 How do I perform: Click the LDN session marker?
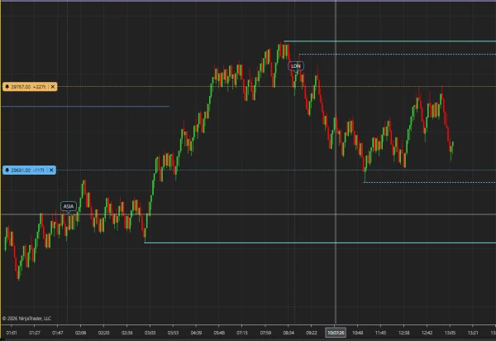coord(296,66)
